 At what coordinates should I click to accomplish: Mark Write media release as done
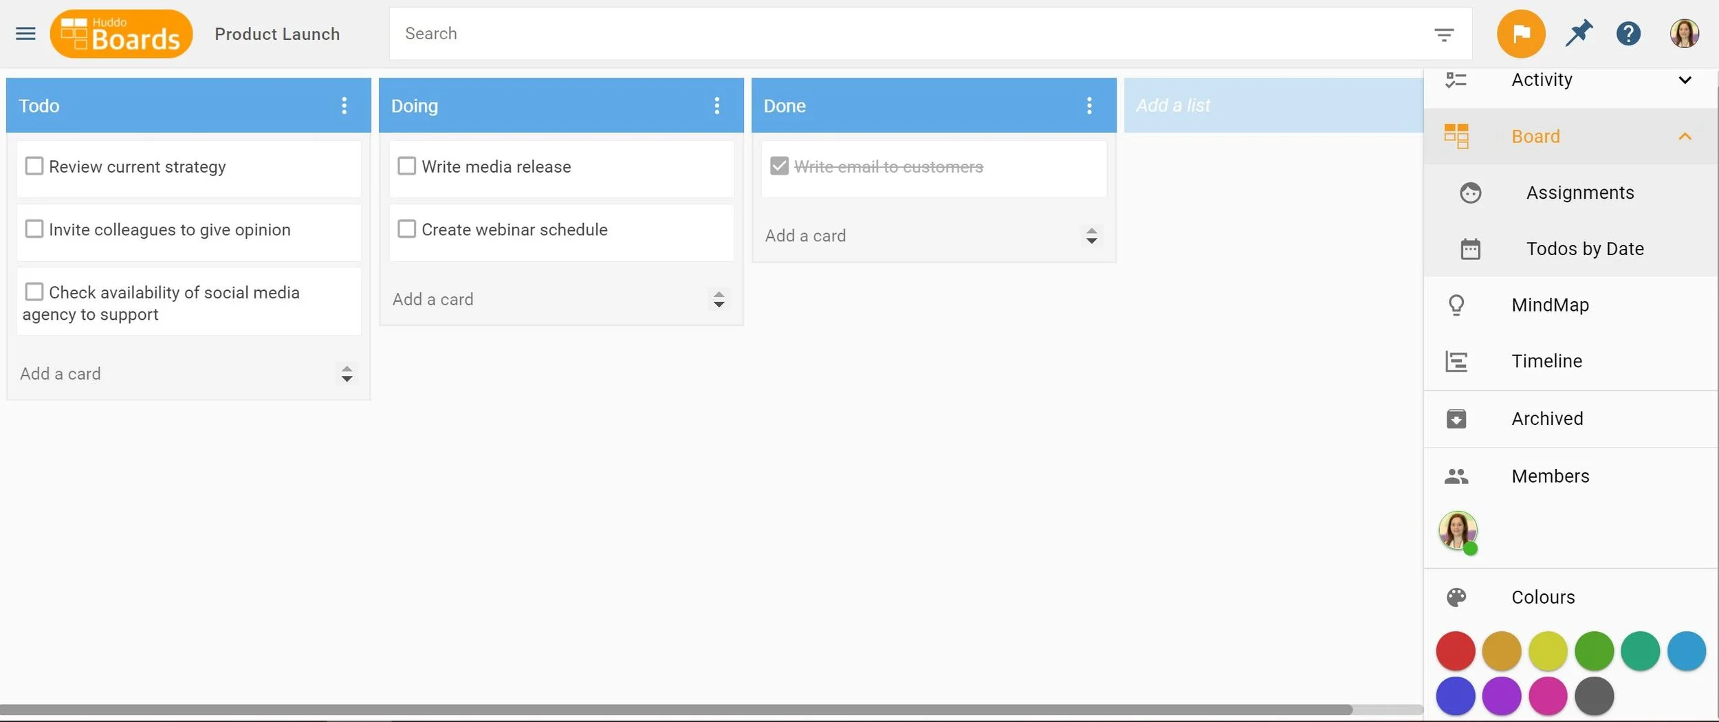(x=406, y=166)
